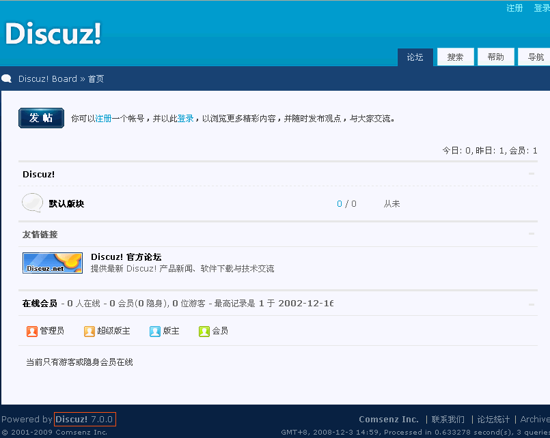The image size is (550, 438).
Task: Click the 今日: 0, 昨日: 1, 会员: 1 statistics
Action: pos(490,151)
